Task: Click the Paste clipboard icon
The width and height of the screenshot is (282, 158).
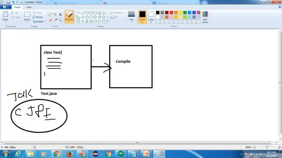Action: click(5, 14)
